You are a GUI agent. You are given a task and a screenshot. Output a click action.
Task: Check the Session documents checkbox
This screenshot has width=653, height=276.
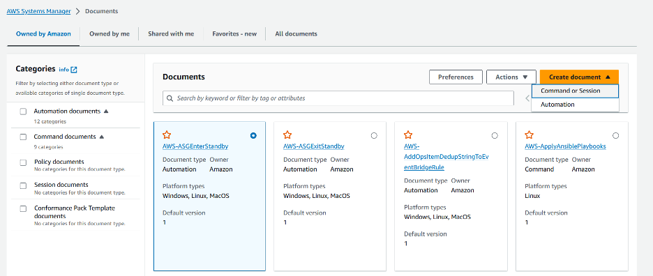[23, 185]
